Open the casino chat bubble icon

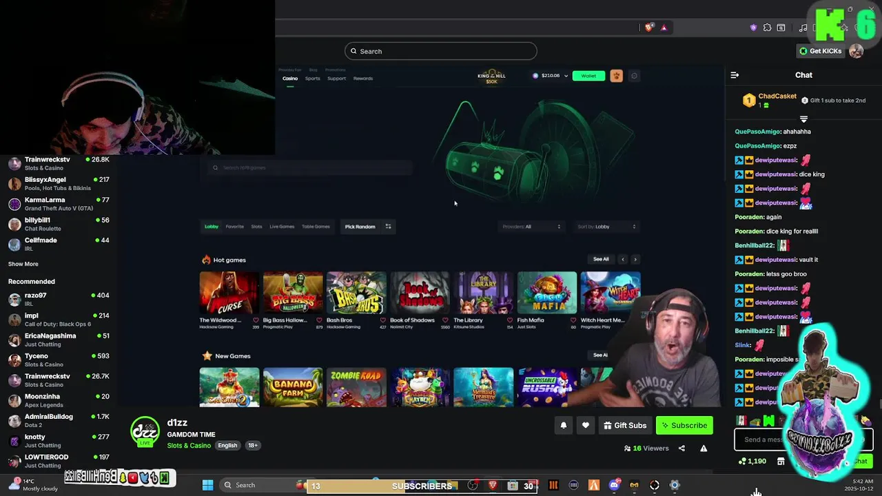(634, 76)
